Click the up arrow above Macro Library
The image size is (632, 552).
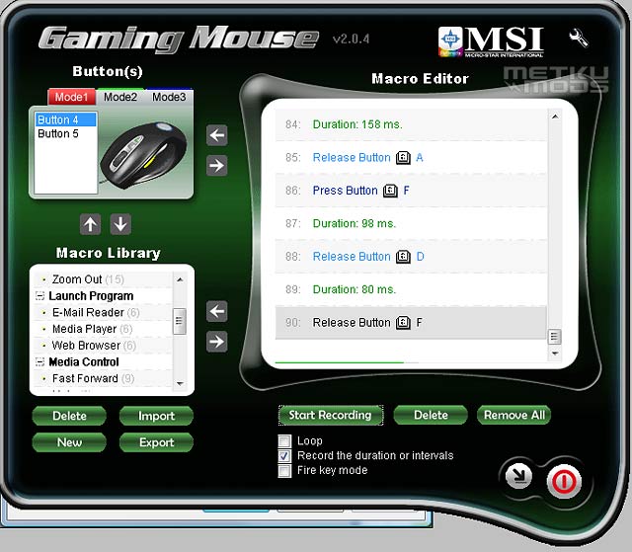[90, 224]
